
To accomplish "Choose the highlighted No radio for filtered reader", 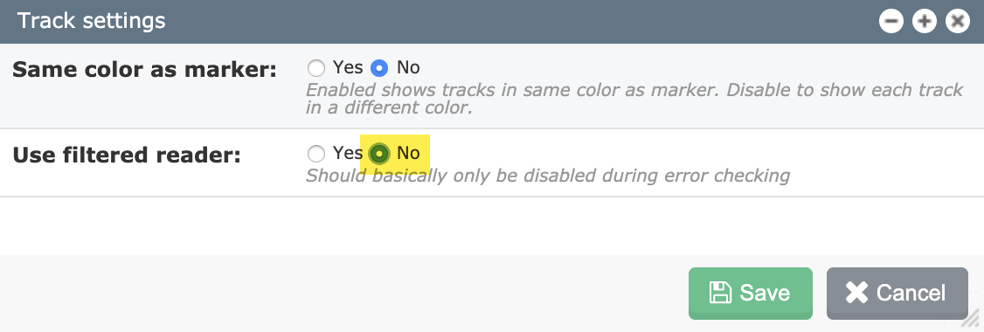I will coord(379,153).
